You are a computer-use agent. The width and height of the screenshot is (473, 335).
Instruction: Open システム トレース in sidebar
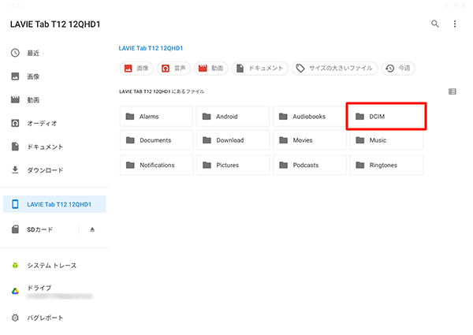(x=54, y=266)
